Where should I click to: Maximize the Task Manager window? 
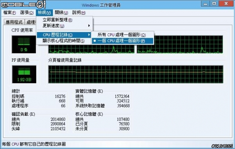(x=214, y=4)
